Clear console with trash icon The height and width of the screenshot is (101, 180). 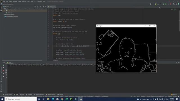[x=6, y=77]
